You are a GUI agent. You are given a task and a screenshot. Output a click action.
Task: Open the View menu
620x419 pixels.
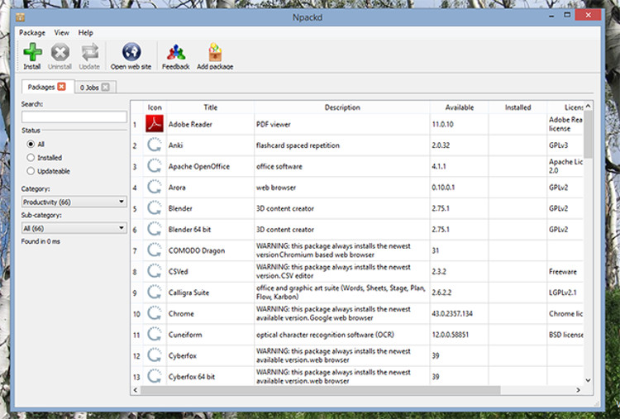point(62,33)
